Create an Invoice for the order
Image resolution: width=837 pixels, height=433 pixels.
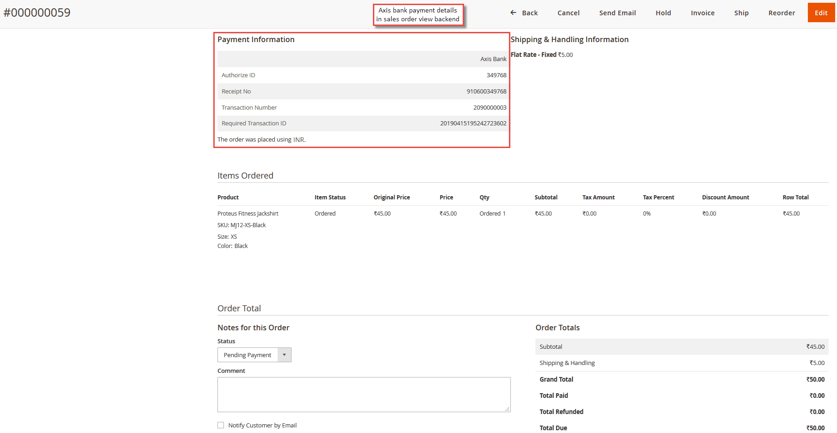click(x=702, y=13)
